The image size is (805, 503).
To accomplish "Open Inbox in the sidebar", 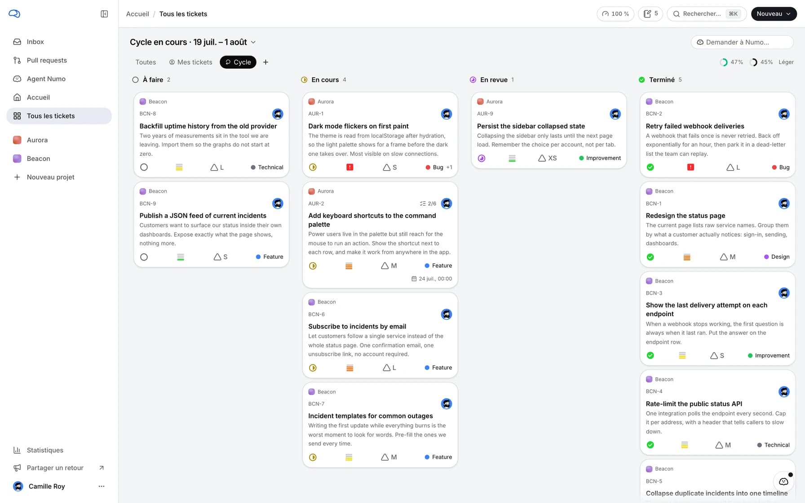I will 59,42.
